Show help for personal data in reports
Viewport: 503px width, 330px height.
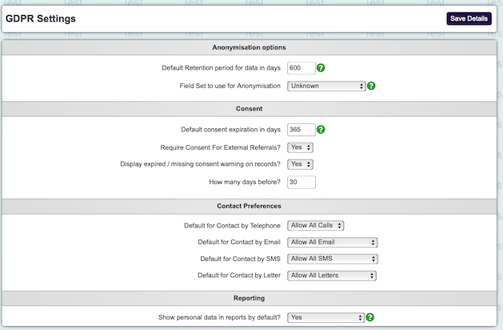point(371,318)
